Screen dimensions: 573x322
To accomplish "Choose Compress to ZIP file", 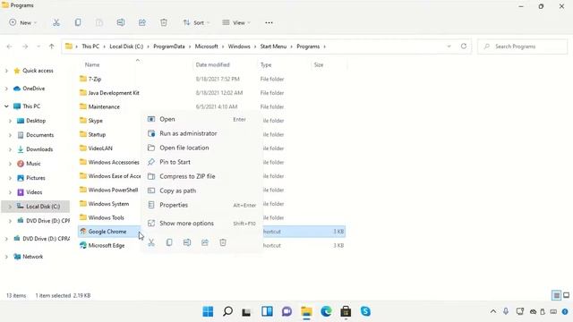I will click(201, 176).
